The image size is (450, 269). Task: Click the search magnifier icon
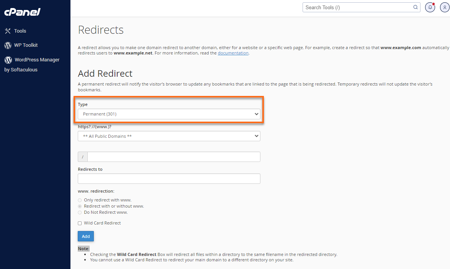(415, 7)
